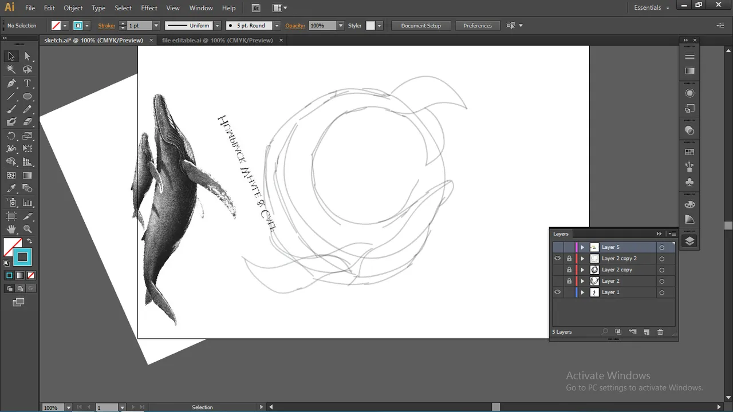
Task: Click the Preferences button
Action: [478, 26]
